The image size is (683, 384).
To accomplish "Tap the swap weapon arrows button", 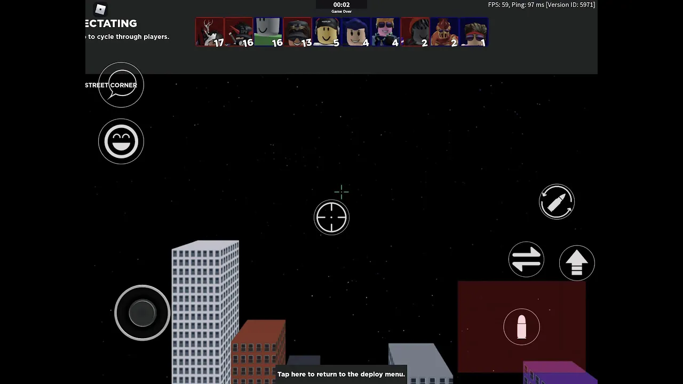I will (526, 259).
